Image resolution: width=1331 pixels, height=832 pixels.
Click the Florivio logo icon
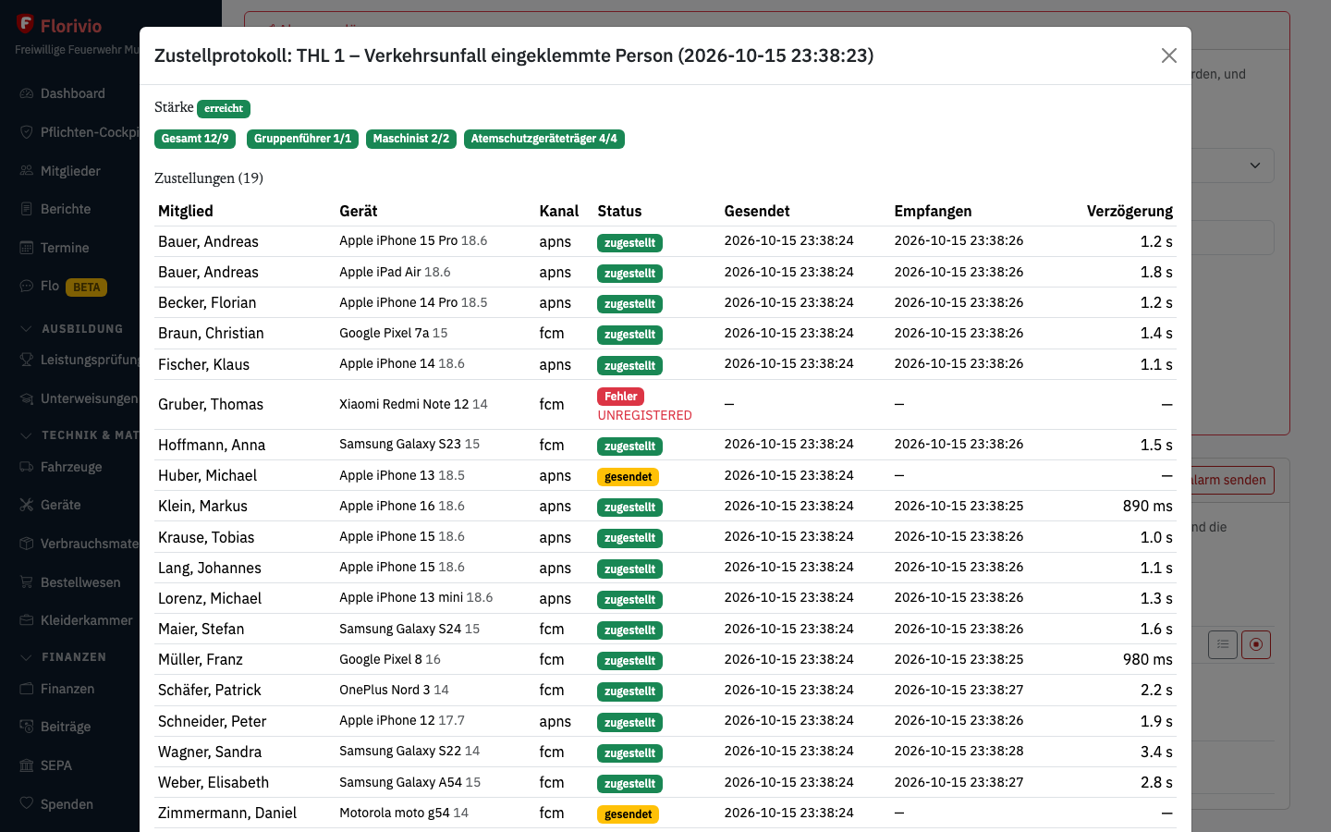(25, 24)
